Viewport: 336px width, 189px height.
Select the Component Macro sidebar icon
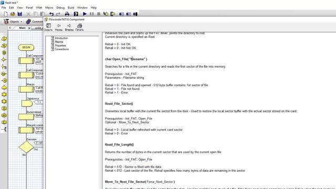coord(4,101)
